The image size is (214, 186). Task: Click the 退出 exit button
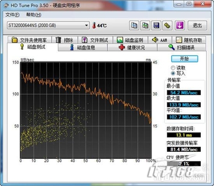coord(197,26)
